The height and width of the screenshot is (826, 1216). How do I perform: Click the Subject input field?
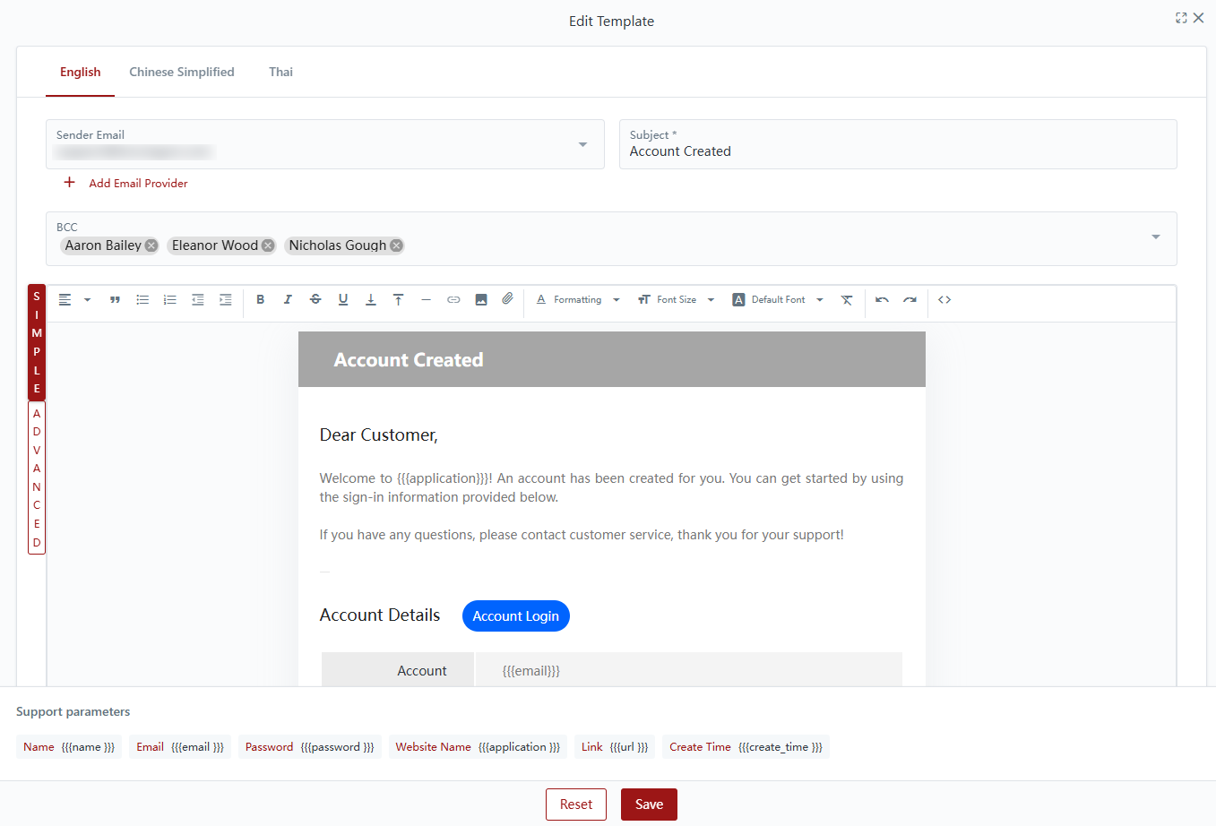point(898,151)
